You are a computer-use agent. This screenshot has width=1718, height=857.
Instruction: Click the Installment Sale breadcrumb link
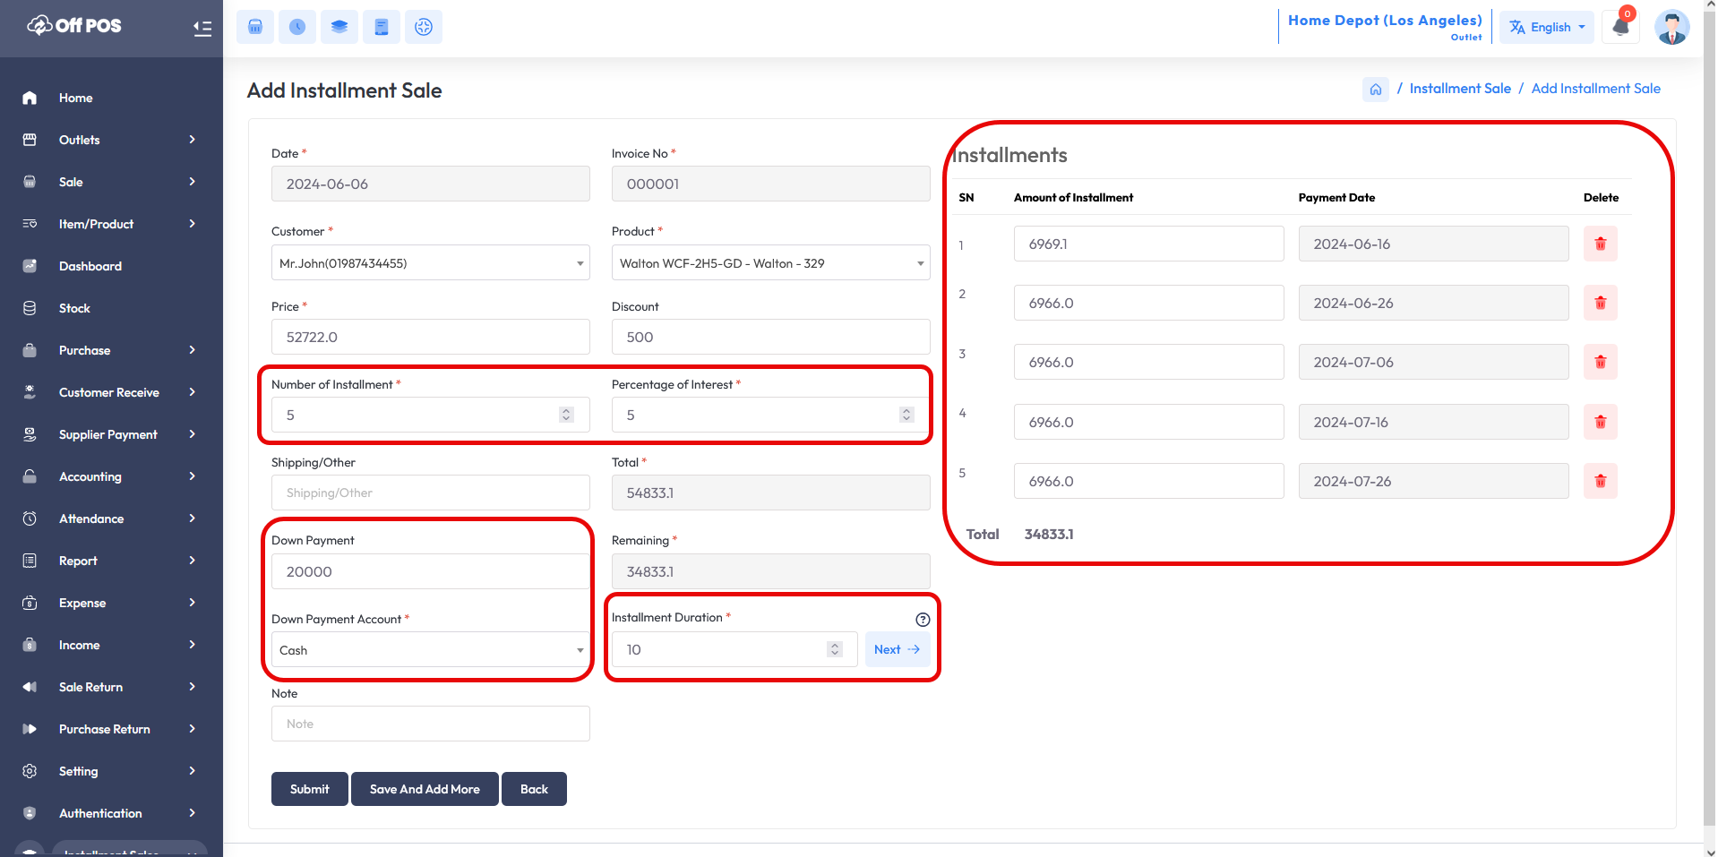[x=1460, y=89]
